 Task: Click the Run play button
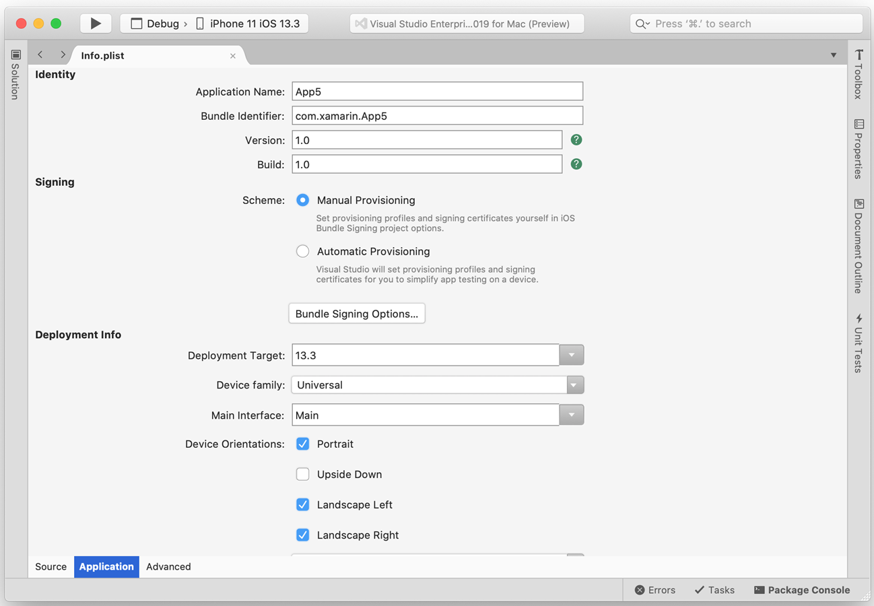[96, 24]
